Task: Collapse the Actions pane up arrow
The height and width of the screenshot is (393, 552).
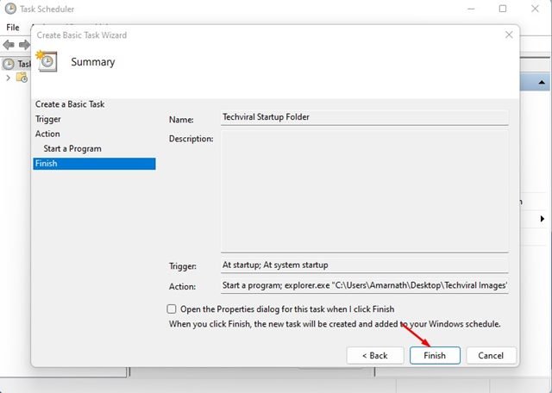Action: point(542,83)
